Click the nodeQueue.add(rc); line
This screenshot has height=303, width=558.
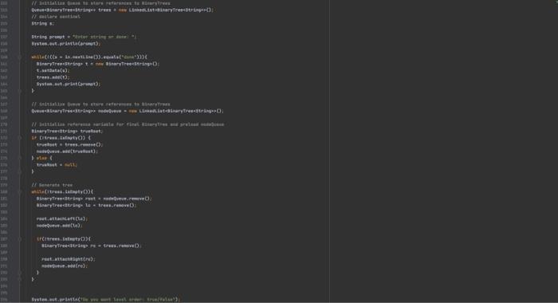[65, 266]
